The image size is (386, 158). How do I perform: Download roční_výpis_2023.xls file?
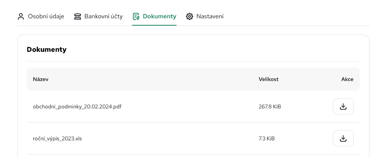[343, 138]
